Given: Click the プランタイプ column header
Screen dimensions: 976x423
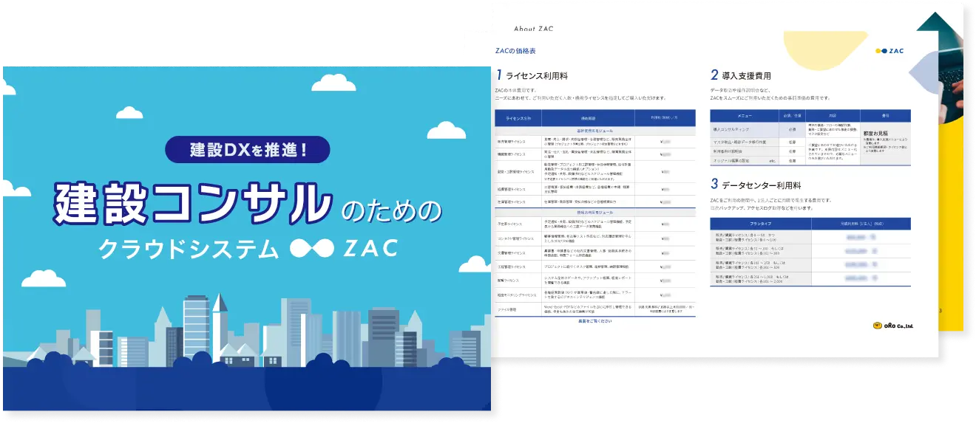Looking at the screenshot, I should coord(760,224).
